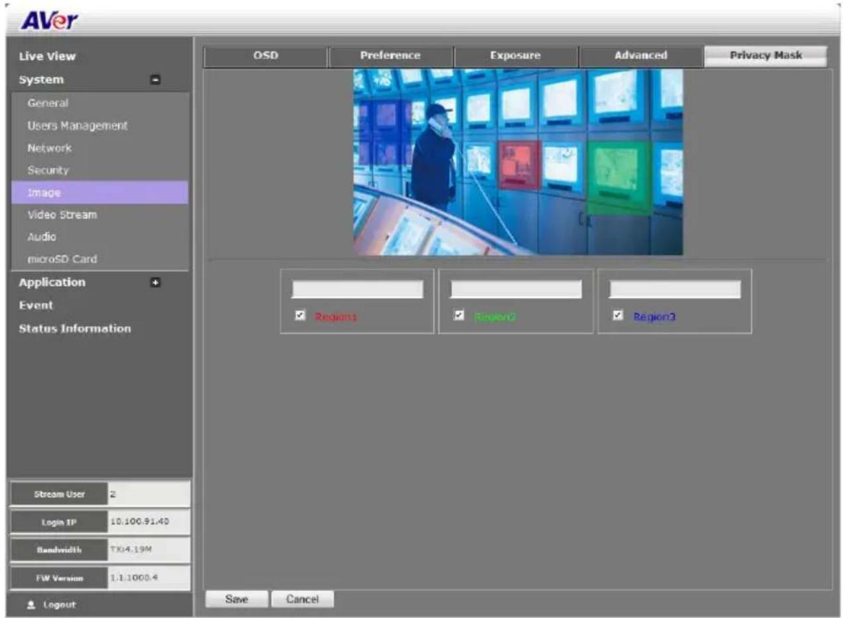Click the Bandwidth label

pyautogui.click(x=60, y=550)
